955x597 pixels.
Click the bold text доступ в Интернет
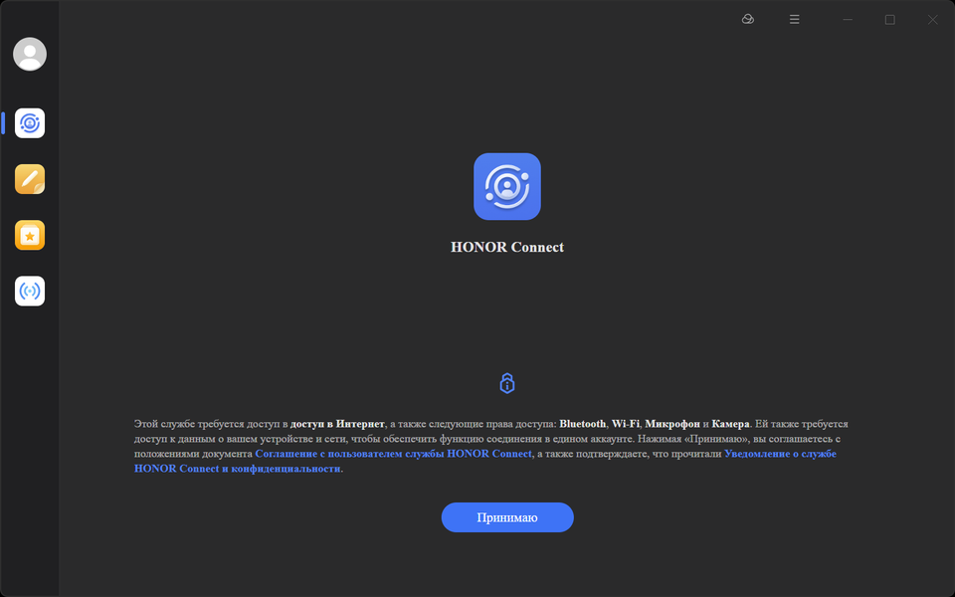point(337,424)
